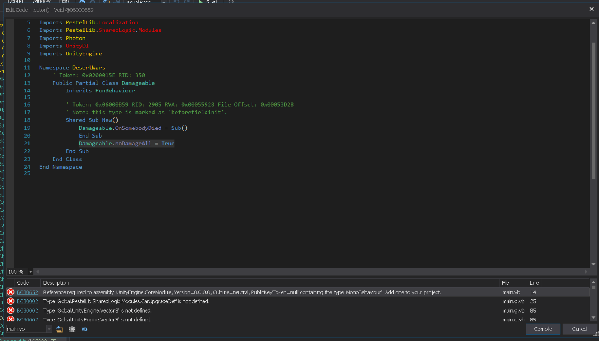This screenshot has height=341, width=599.
Task: Click line number 25 in the gutter
Action: point(27,173)
